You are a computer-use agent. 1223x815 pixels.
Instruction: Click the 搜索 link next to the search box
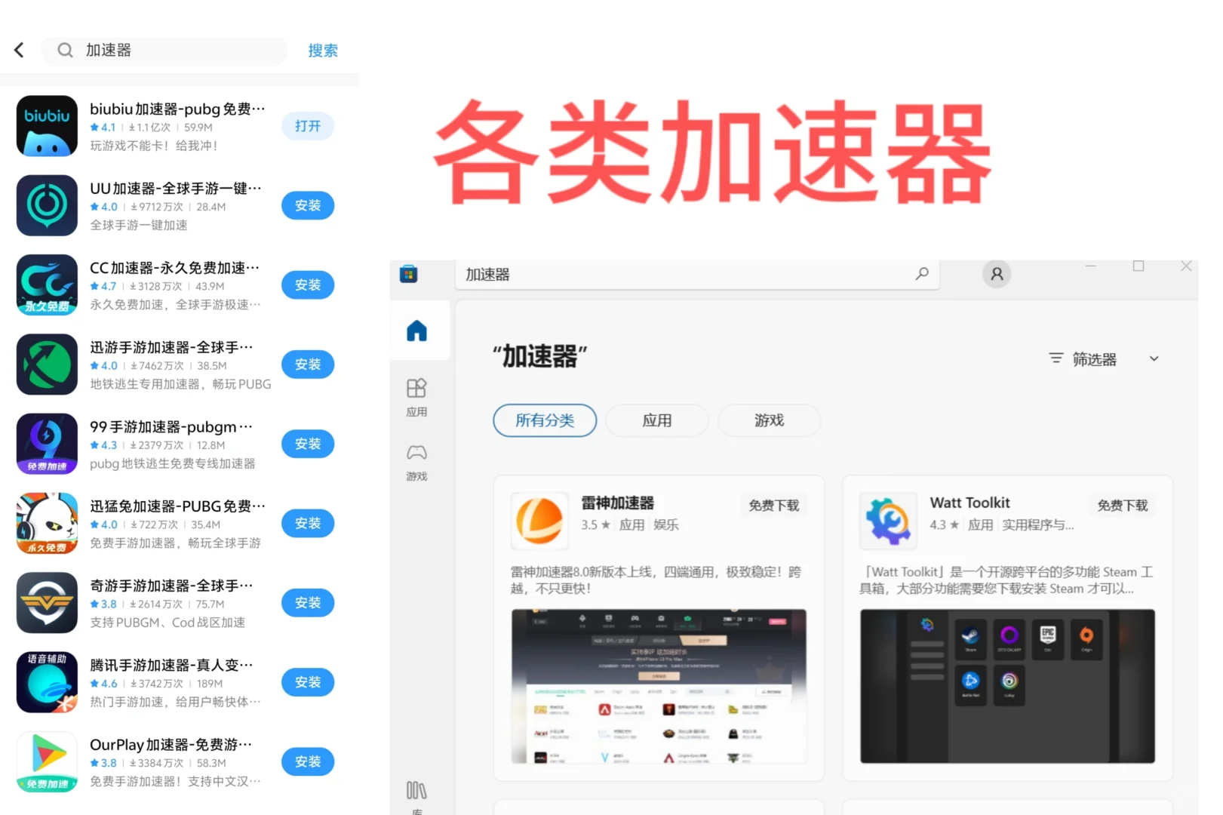click(323, 51)
